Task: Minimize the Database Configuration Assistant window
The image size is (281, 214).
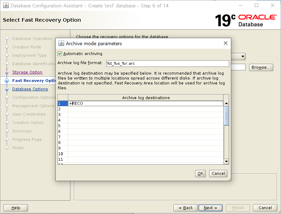Action: coord(241,5)
